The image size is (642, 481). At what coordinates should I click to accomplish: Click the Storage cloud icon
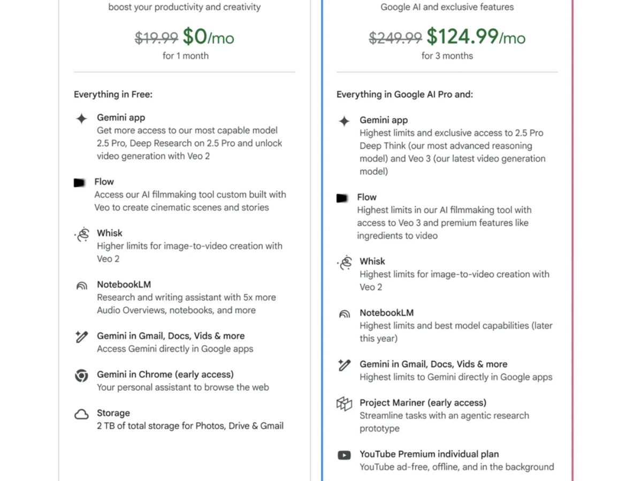click(x=81, y=414)
